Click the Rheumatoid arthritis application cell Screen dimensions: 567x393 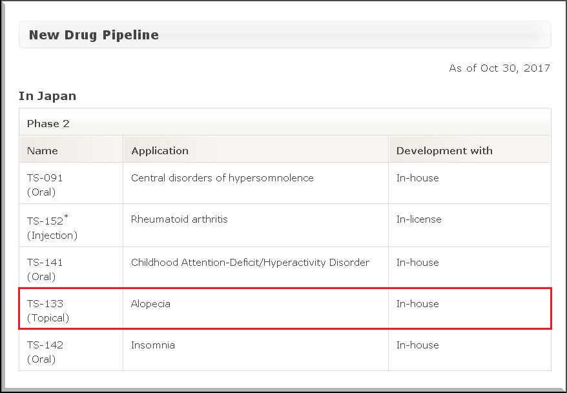point(179,219)
